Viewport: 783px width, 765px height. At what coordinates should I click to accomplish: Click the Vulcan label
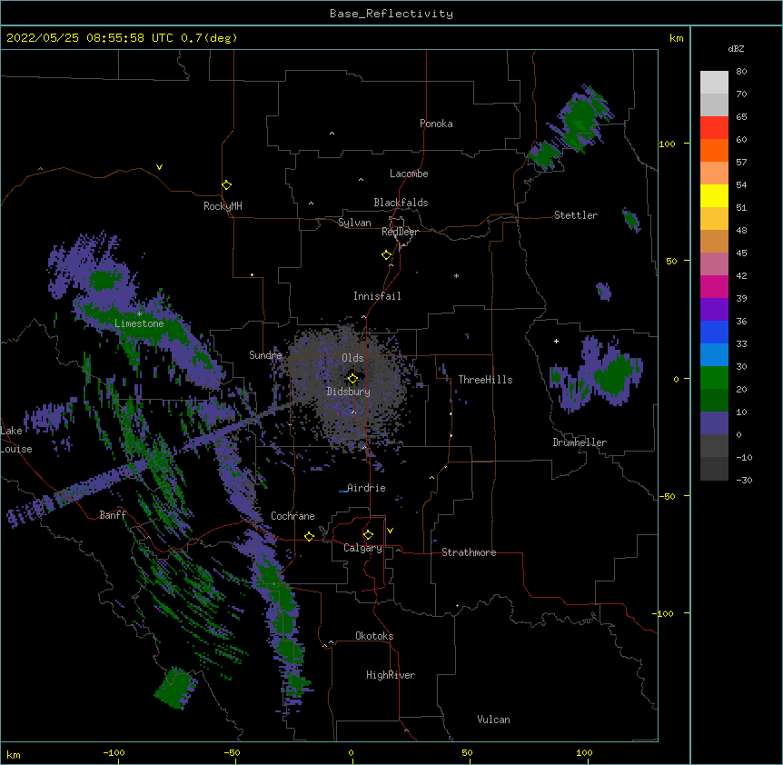point(493,720)
